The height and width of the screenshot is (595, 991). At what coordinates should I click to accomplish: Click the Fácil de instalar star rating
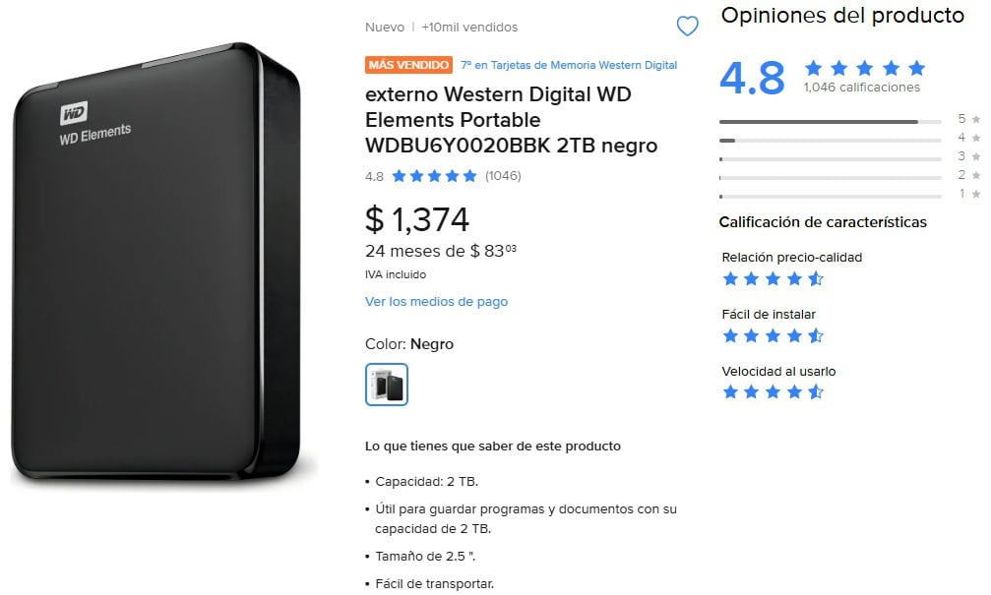tap(773, 335)
